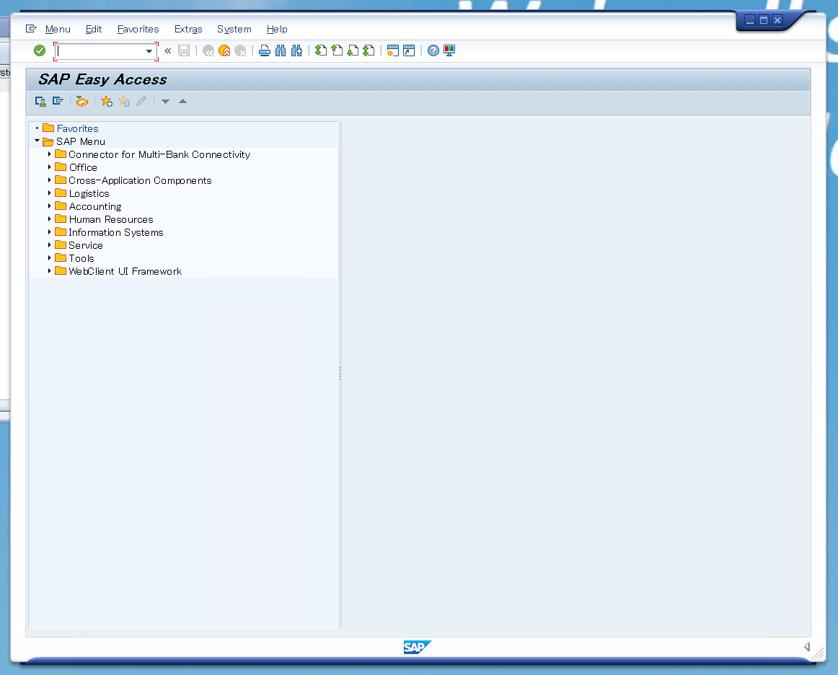Click the Print icon
The width and height of the screenshot is (838, 675).
[265, 50]
